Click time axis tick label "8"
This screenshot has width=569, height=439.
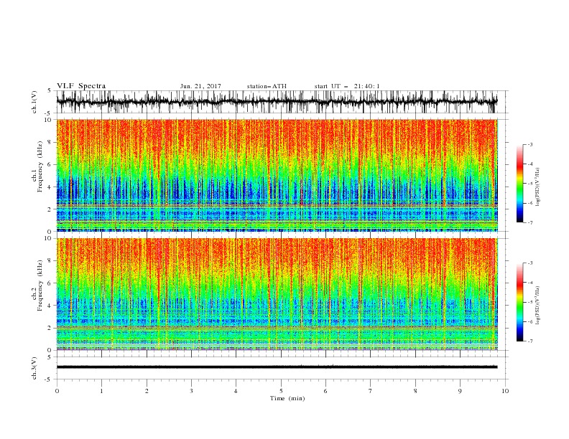tap(415, 391)
